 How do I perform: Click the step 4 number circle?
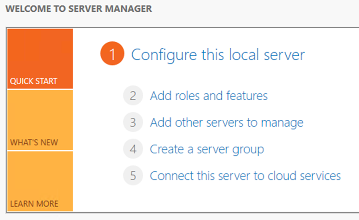coord(133,149)
